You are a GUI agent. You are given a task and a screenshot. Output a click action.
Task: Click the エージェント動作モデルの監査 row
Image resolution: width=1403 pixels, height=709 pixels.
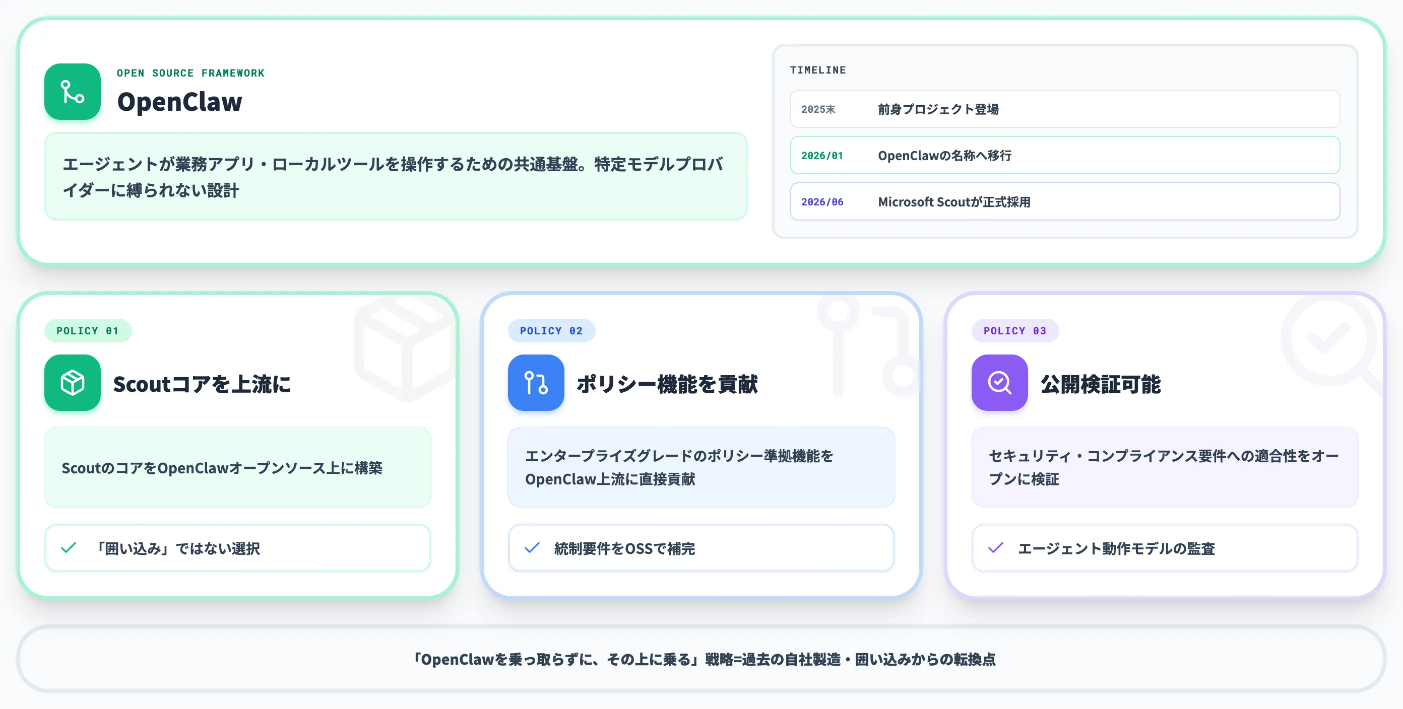tap(1165, 548)
